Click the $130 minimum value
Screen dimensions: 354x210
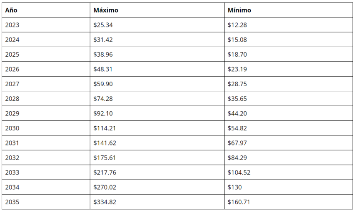(234, 187)
